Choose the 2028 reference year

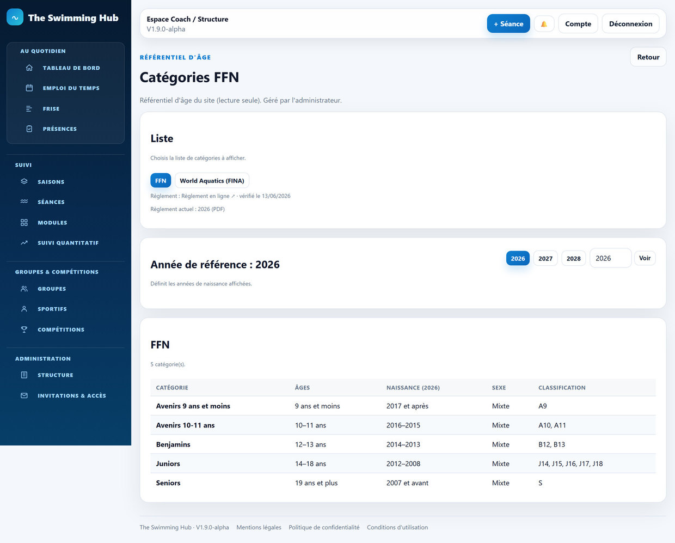pyautogui.click(x=574, y=258)
